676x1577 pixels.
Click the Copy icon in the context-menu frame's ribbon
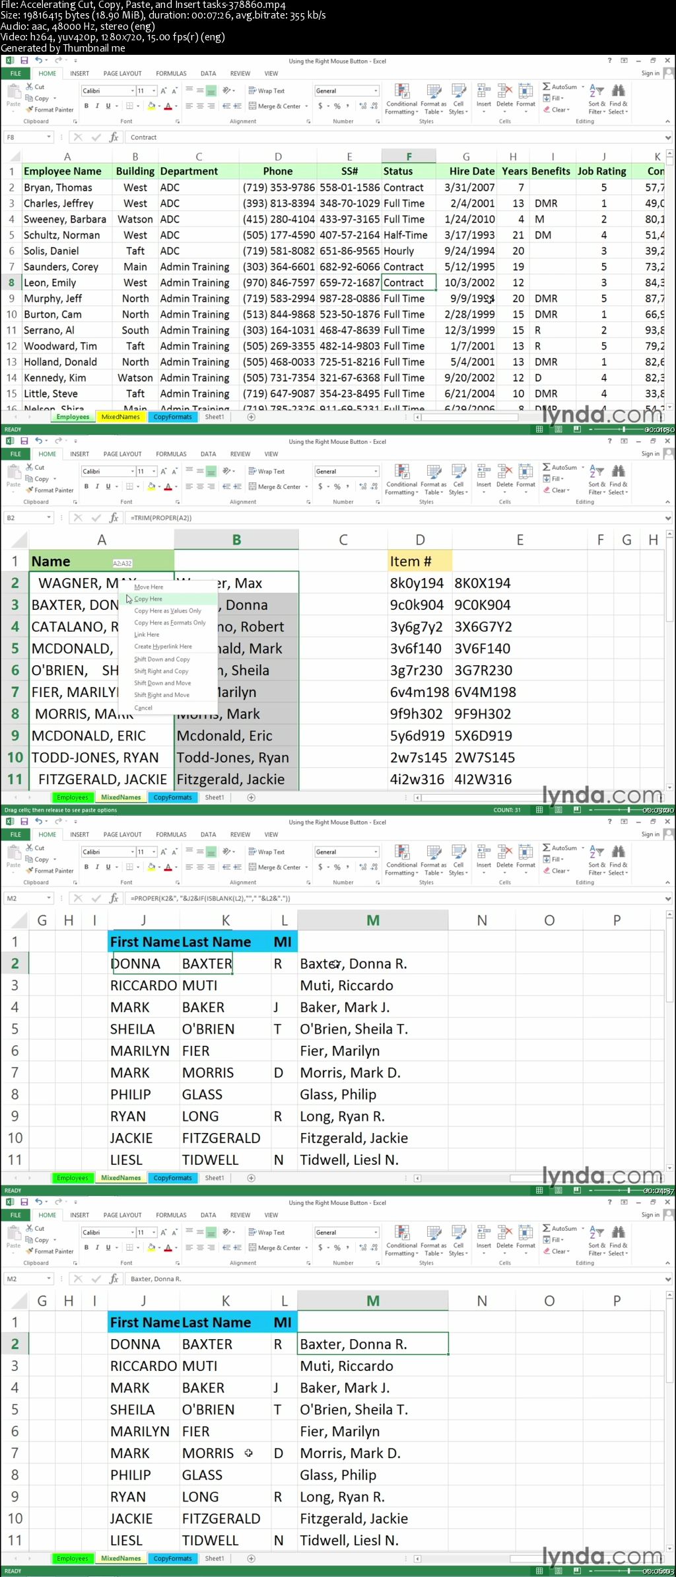pos(30,479)
